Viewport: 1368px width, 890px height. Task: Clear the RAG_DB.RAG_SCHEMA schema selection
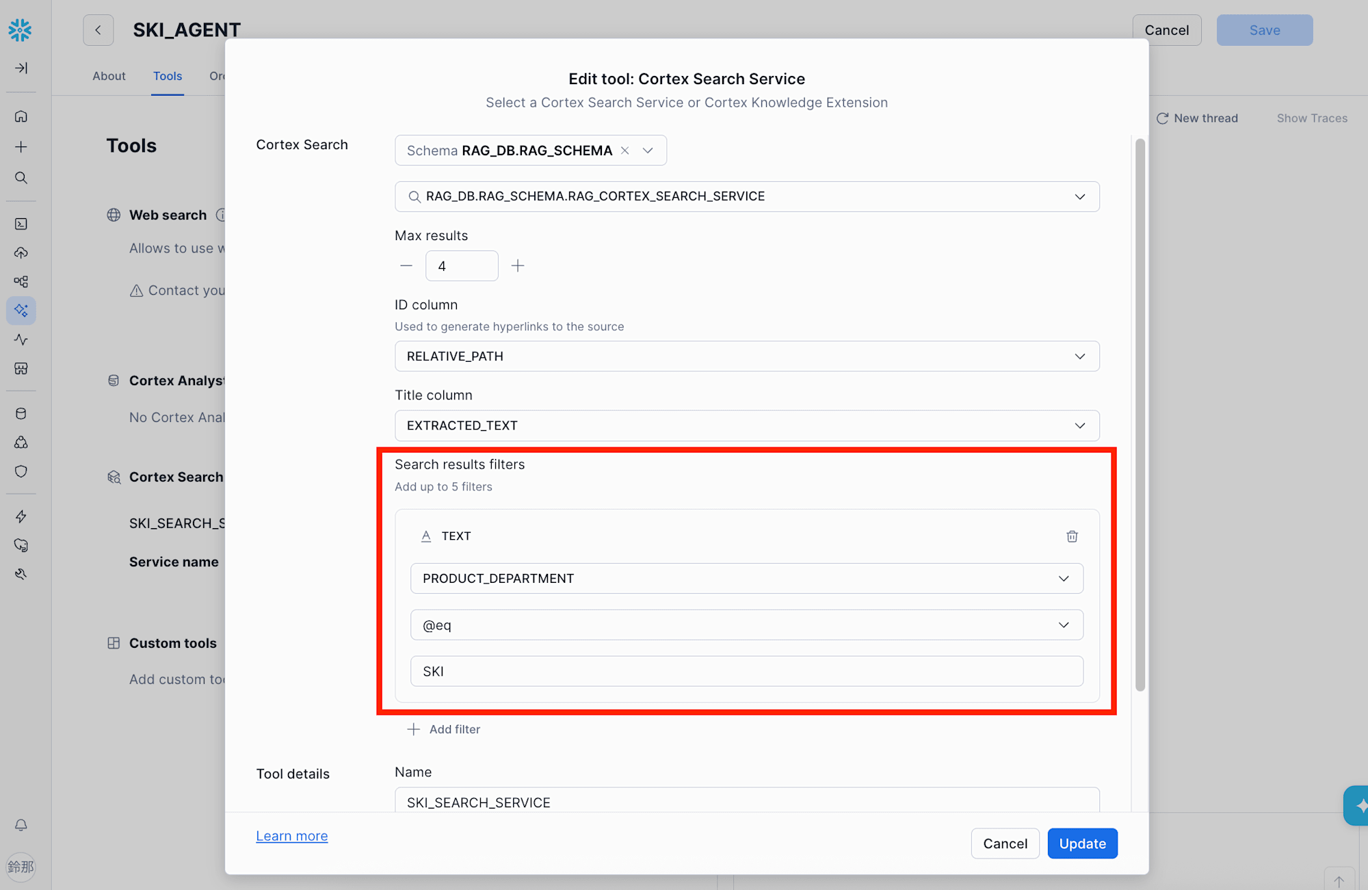(x=624, y=150)
